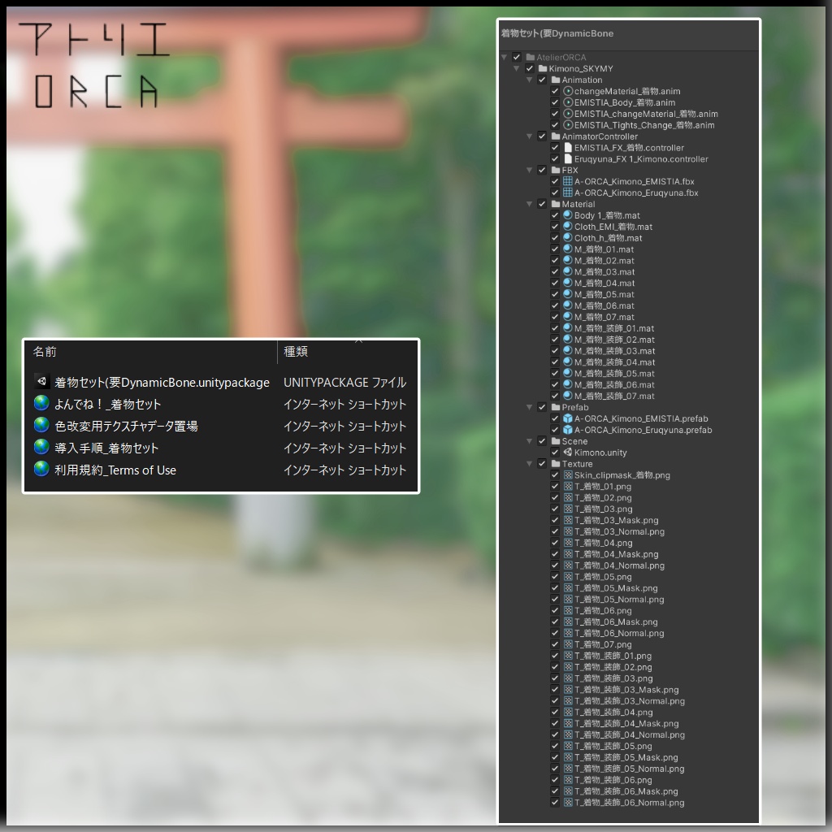
Task: Click the texture thumbnail icon of T_着物_01.png
Action: (566, 487)
